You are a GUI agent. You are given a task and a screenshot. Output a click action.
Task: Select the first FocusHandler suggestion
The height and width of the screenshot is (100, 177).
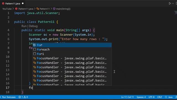(x=72, y=58)
